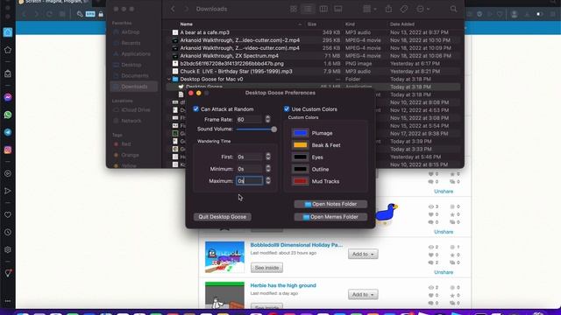Switch Finder to gallery view
Screen dimensions: 561x315
pos(338,9)
